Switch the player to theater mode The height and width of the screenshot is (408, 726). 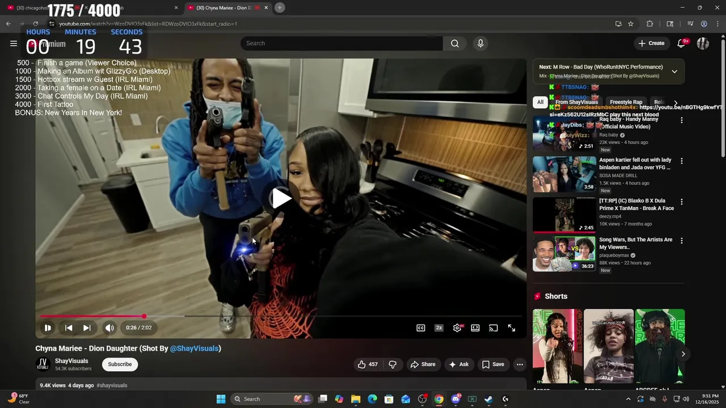(x=475, y=328)
